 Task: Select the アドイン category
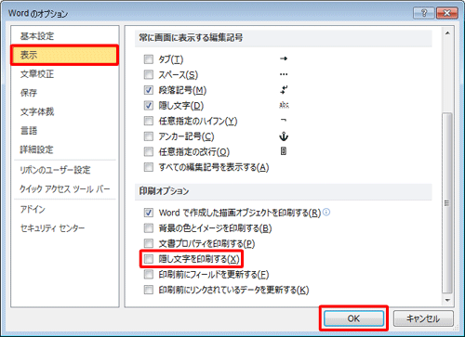[33, 210]
